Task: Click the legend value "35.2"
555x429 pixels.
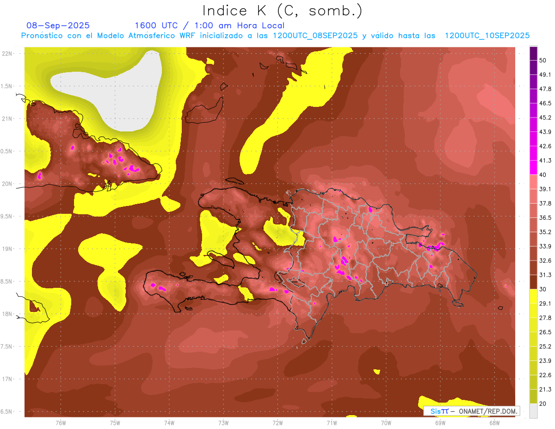Action: pyautogui.click(x=545, y=232)
